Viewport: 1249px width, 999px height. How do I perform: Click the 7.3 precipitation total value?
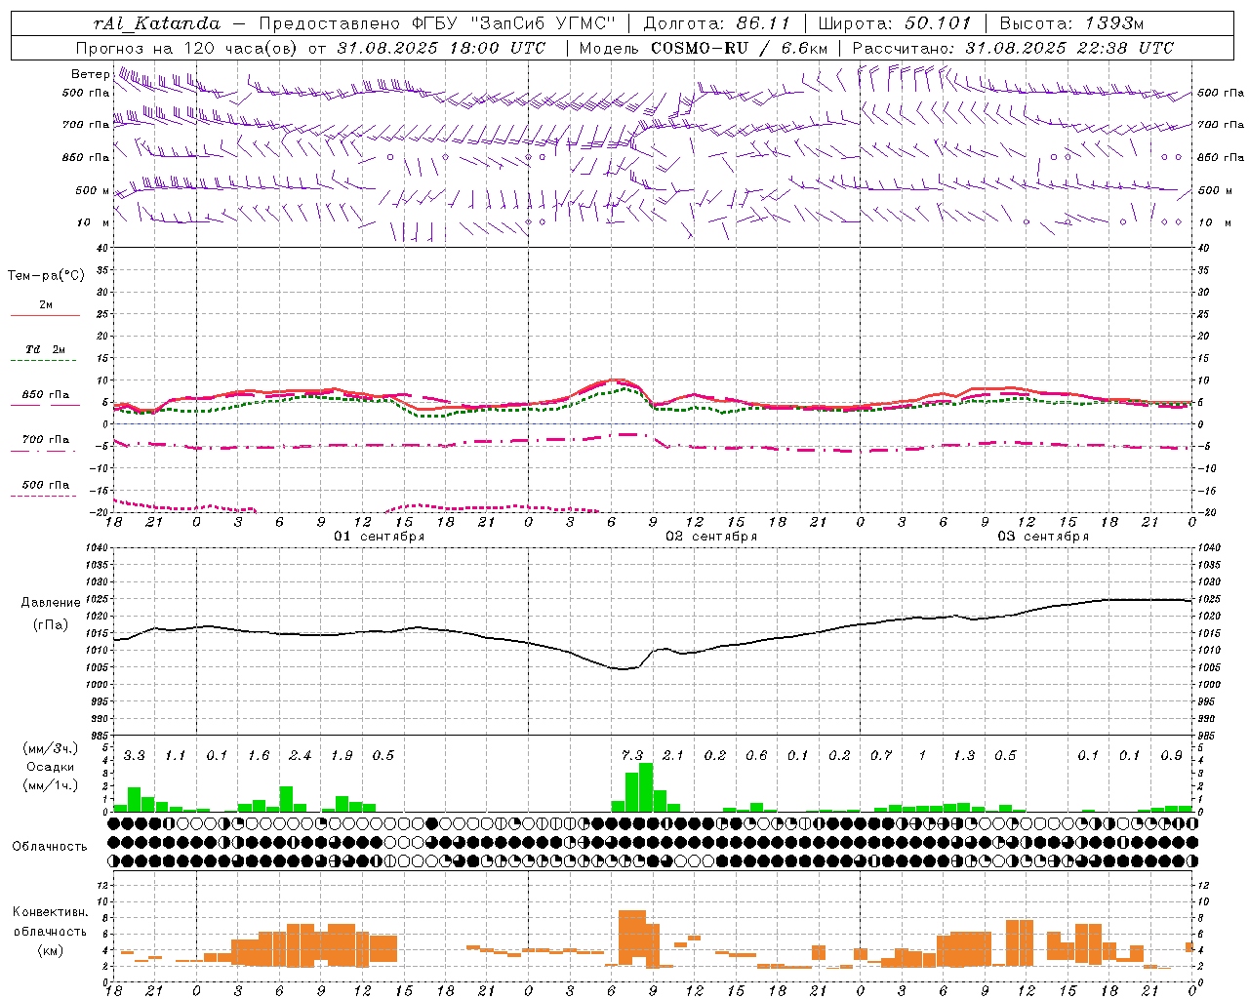pyautogui.click(x=632, y=755)
